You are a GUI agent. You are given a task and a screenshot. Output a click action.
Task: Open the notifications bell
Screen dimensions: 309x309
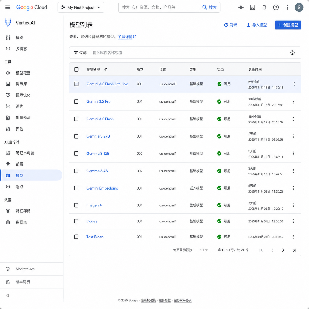pos(264,8)
